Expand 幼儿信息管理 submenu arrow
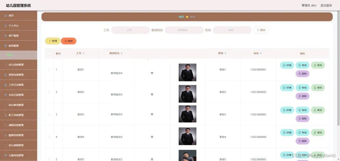The image size is (340, 161). point(32,64)
